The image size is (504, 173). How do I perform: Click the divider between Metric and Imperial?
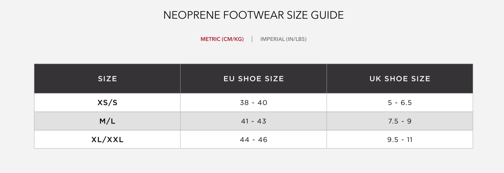(252, 39)
